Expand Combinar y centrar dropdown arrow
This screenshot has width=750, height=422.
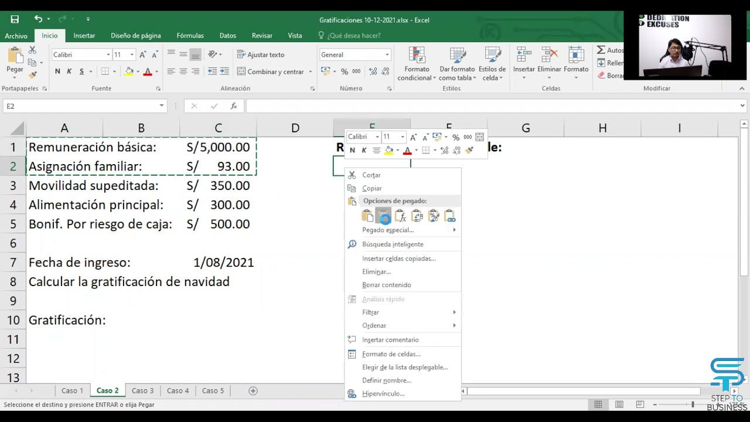click(x=310, y=72)
